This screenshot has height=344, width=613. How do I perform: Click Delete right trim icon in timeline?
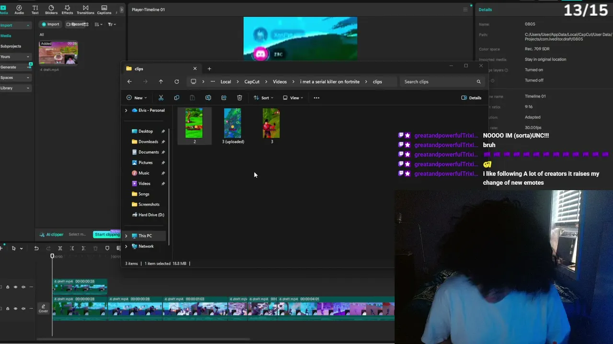(83, 248)
